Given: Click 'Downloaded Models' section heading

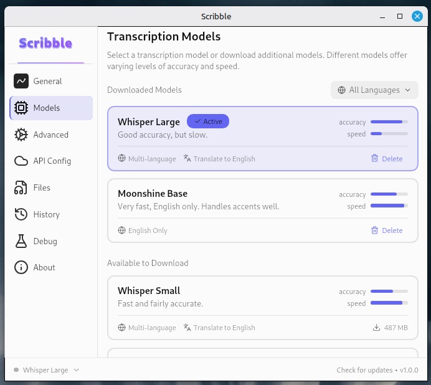Looking at the screenshot, I should point(144,90).
